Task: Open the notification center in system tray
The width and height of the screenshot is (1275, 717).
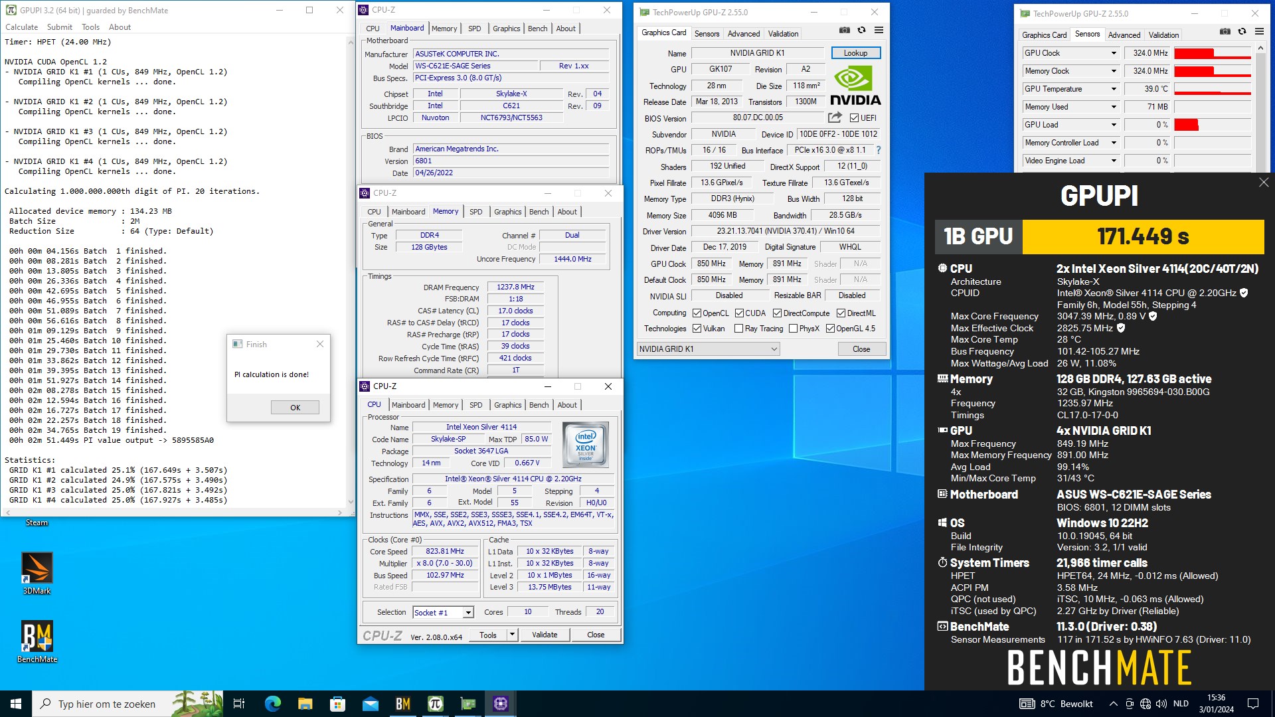Action: [1253, 704]
